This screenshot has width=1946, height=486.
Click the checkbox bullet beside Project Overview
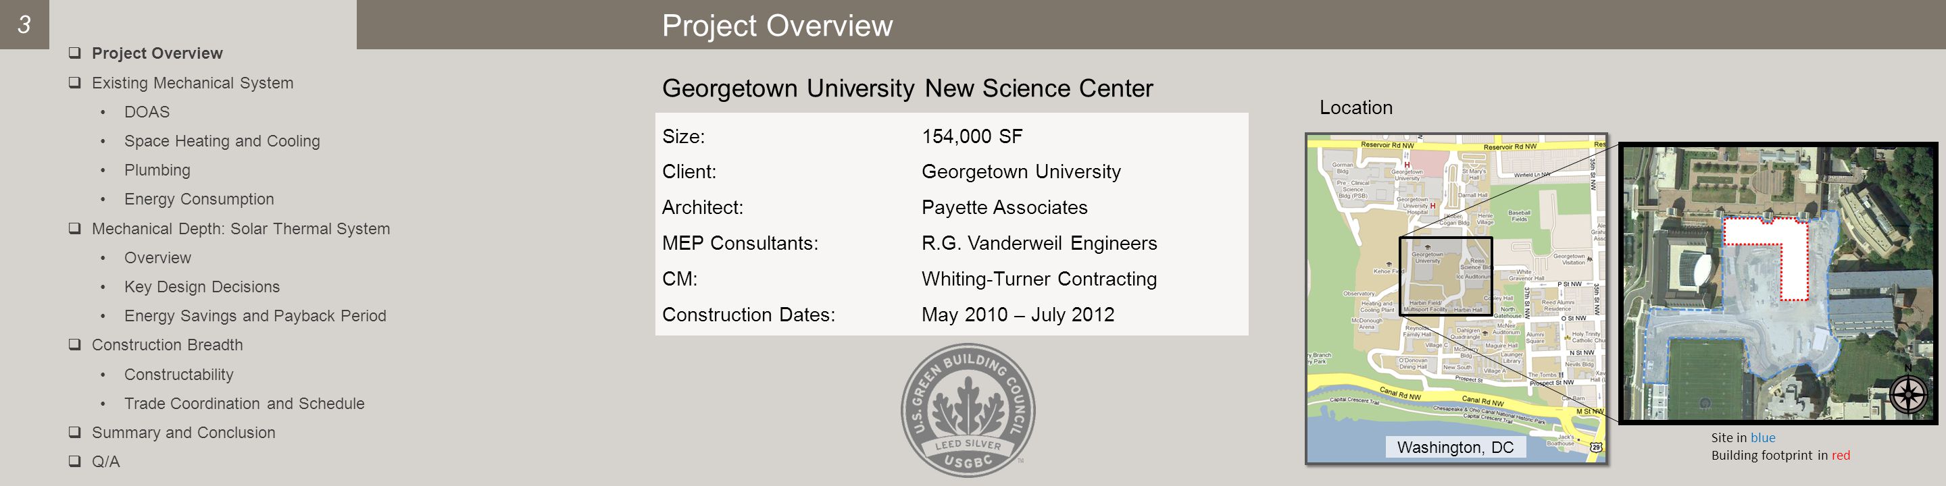pos(75,53)
